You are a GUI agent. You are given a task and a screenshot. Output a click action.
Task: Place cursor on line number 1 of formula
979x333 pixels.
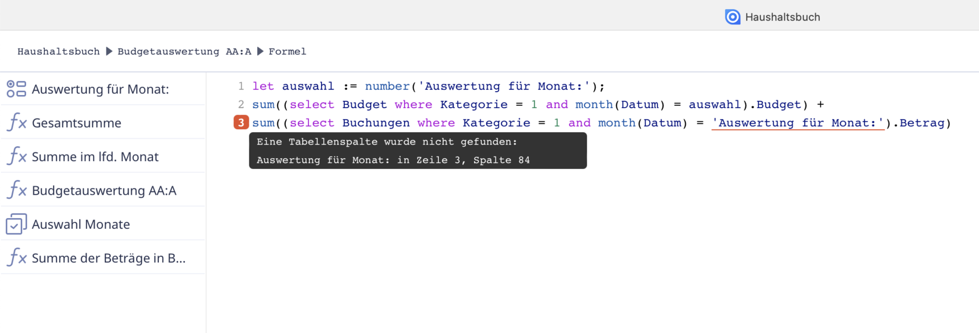[x=241, y=87]
